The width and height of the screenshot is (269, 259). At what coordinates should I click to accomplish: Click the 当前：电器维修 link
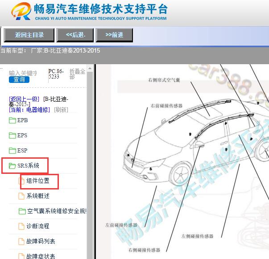(x=29, y=110)
